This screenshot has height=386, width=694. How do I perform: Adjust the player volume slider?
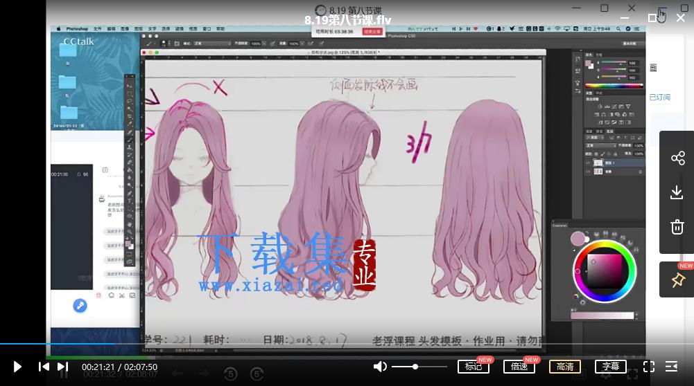coord(419,367)
